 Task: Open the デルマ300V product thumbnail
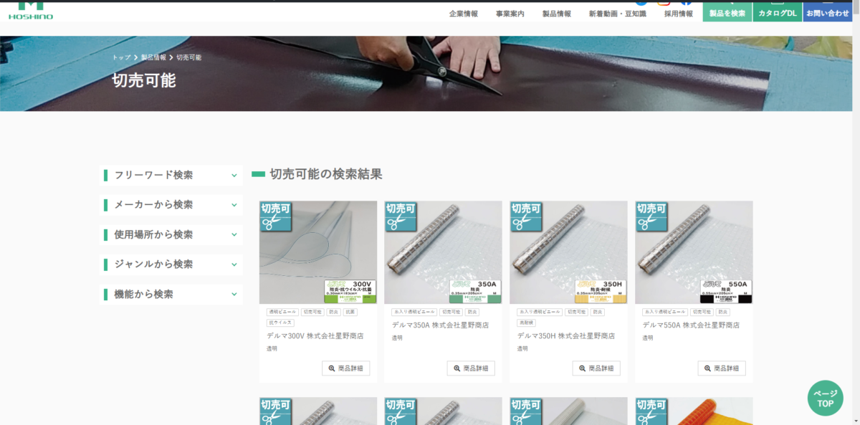(x=318, y=252)
